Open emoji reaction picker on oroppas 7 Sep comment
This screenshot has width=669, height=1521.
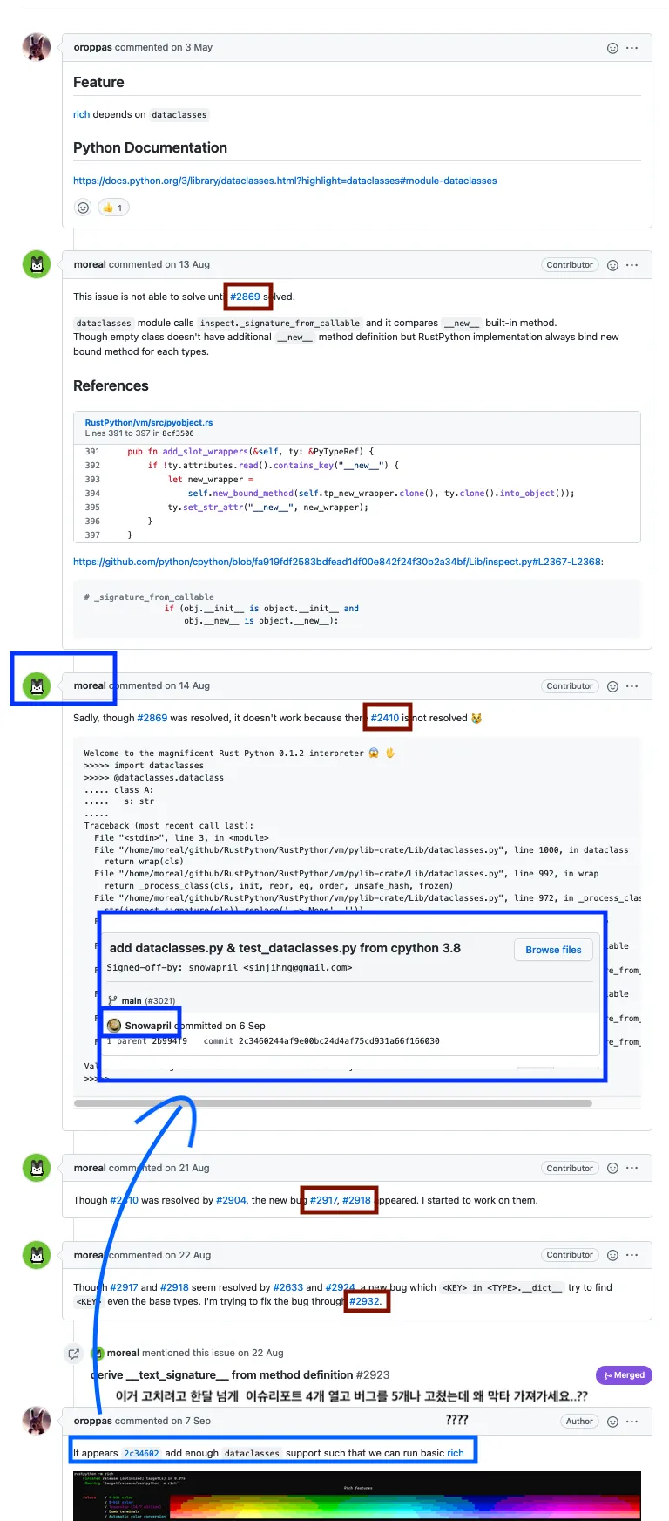coord(612,1422)
